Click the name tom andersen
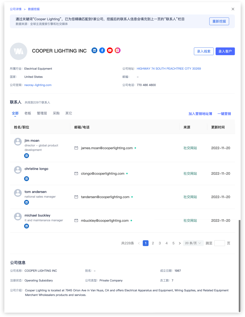The height and width of the screenshot is (317, 245). [x=36, y=192]
